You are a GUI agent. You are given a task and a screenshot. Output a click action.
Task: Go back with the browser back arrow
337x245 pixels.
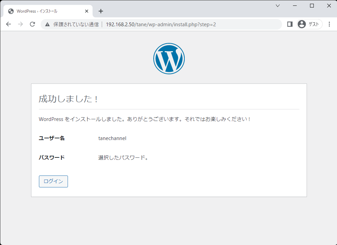click(x=9, y=24)
